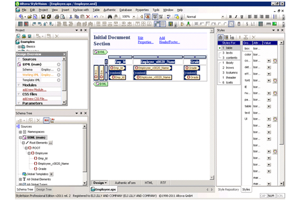Click the Print icon
This screenshot has height=202, width=299.
(x=57, y=17)
